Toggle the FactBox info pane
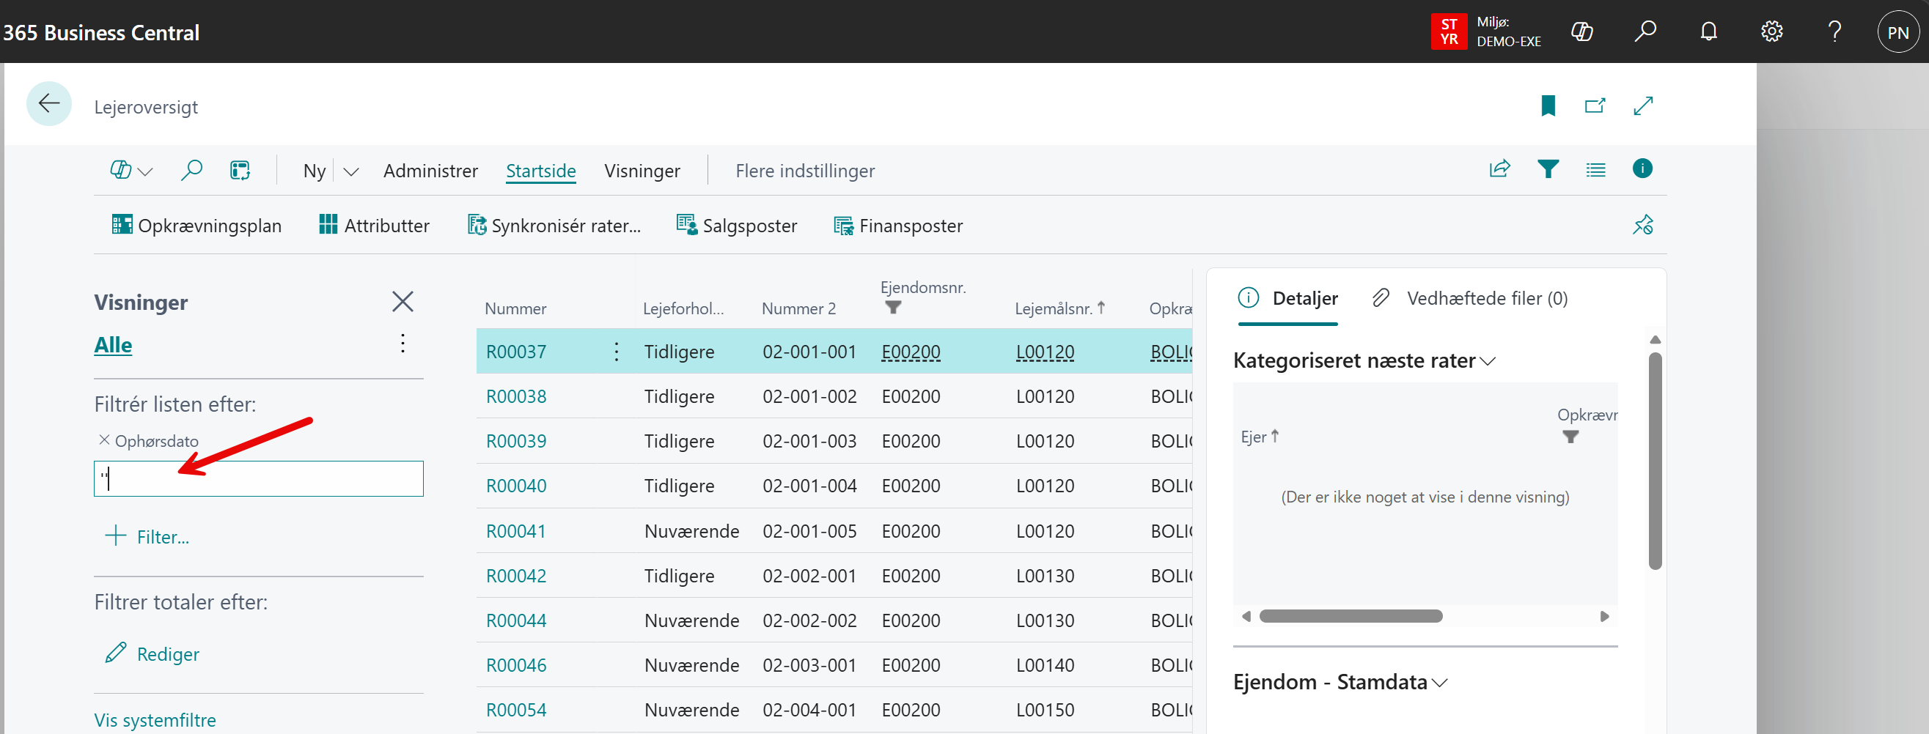1929x734 pixels. 1642,168
